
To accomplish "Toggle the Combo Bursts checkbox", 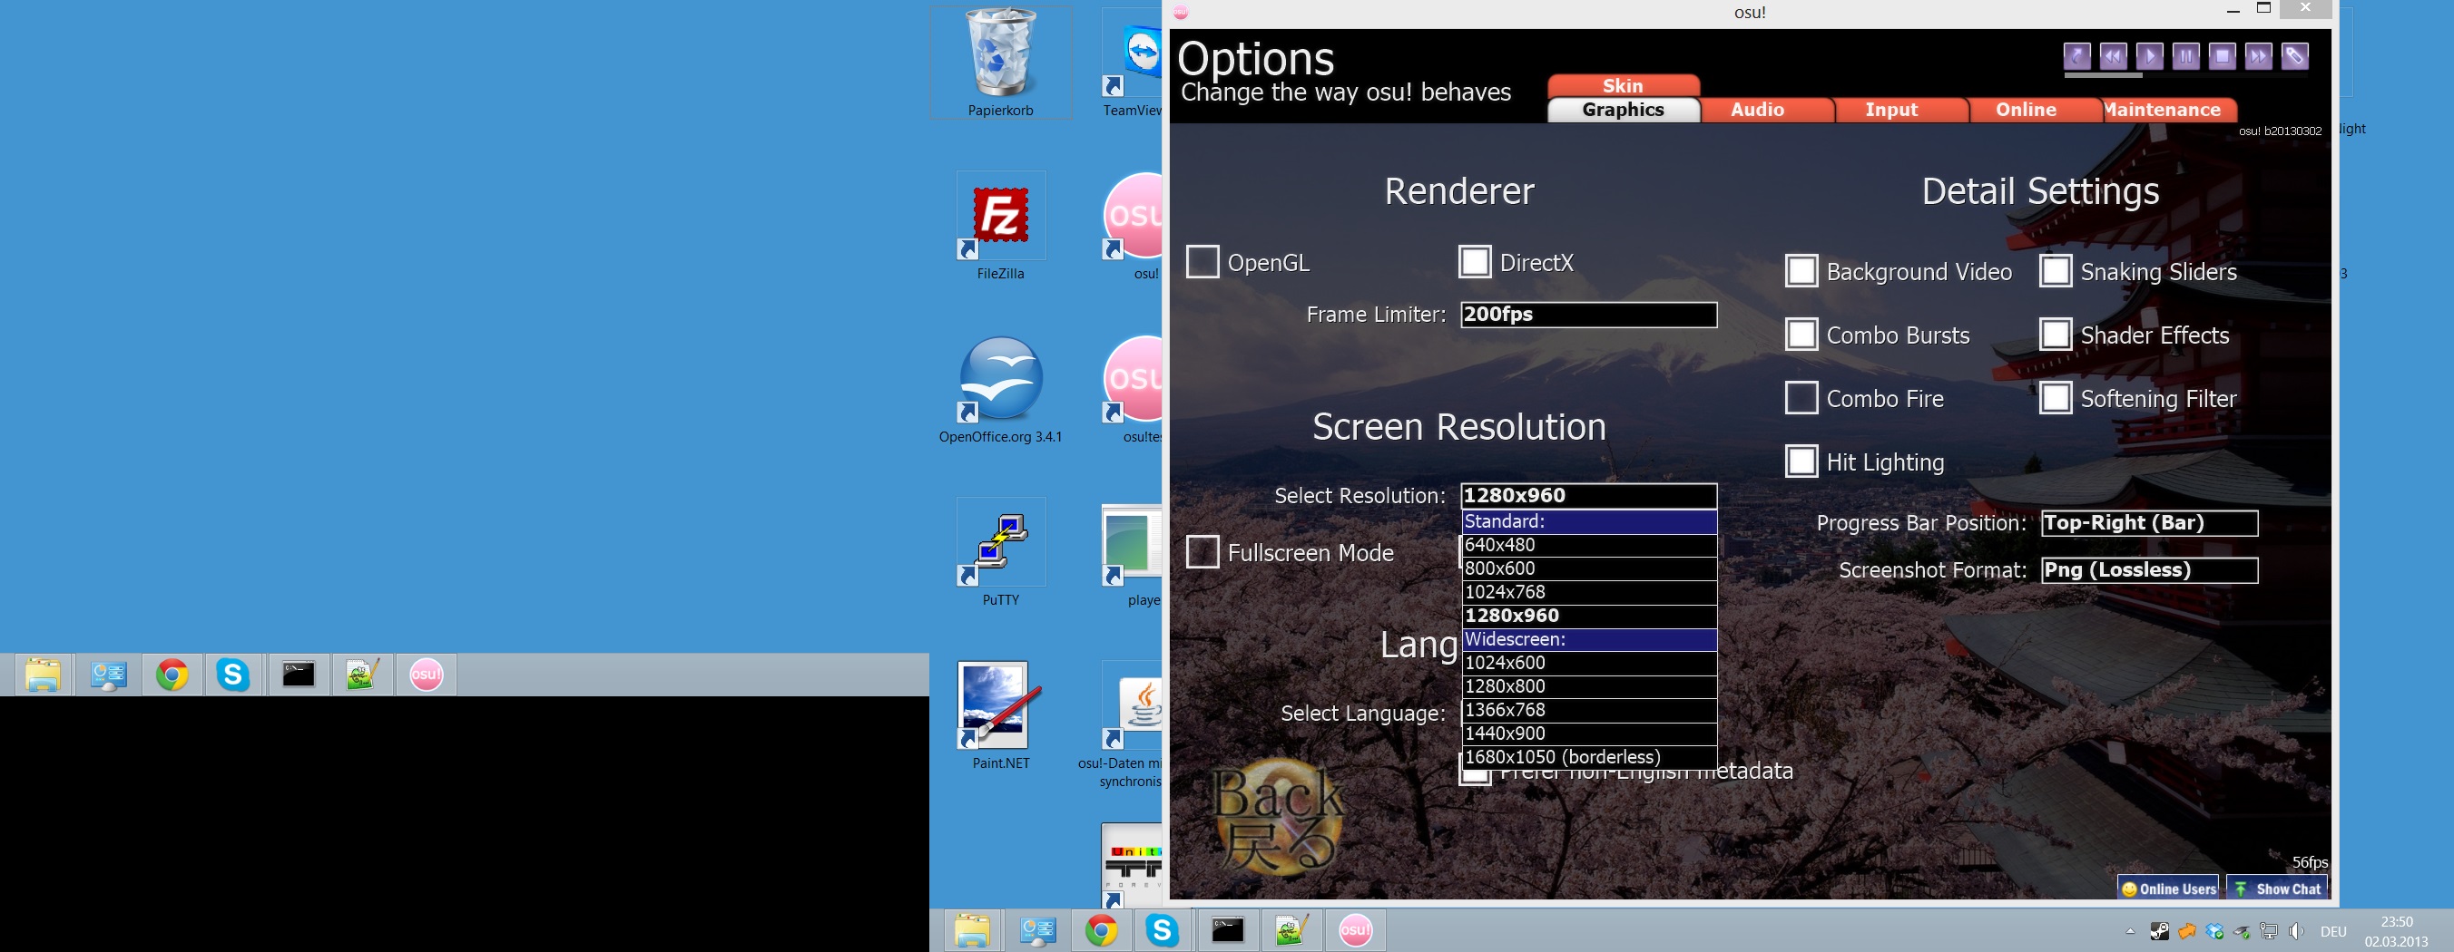I will pos(1801,335).
